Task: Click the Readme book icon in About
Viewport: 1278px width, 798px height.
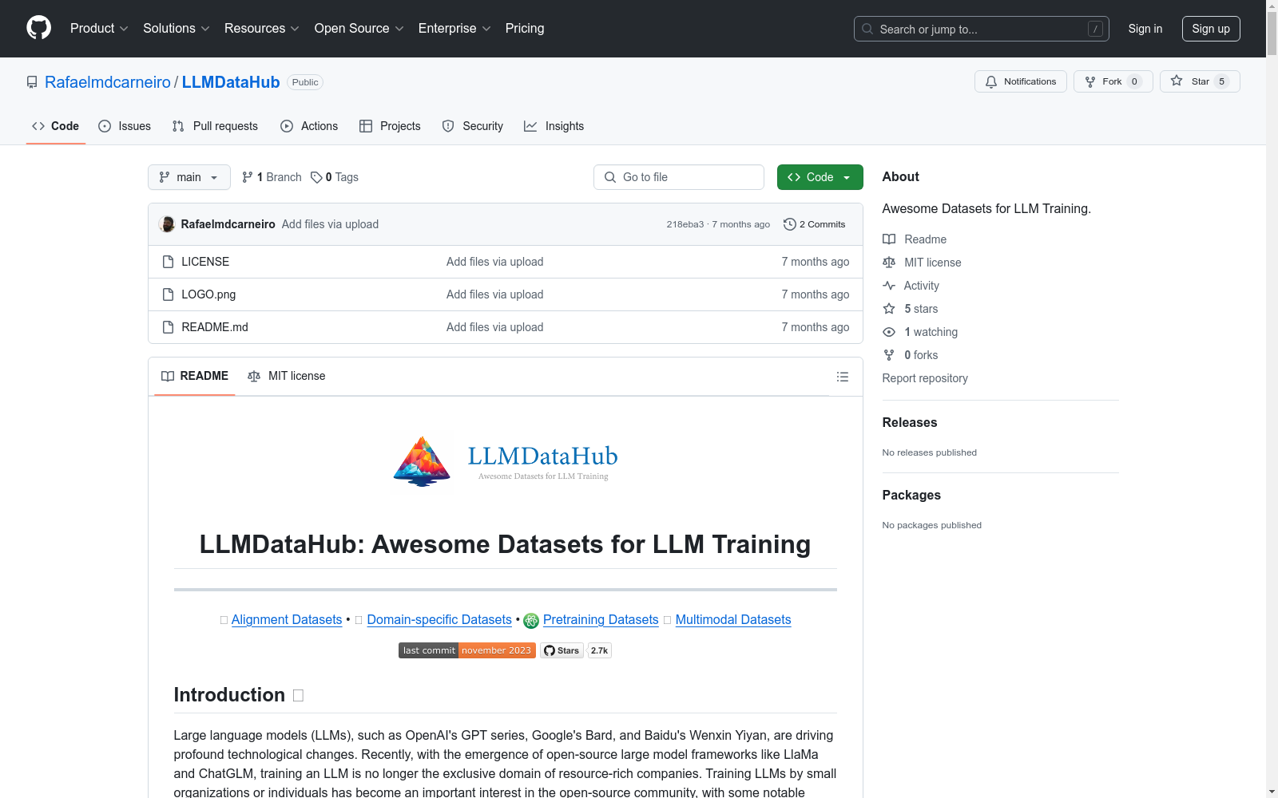Action: point(889,239)
